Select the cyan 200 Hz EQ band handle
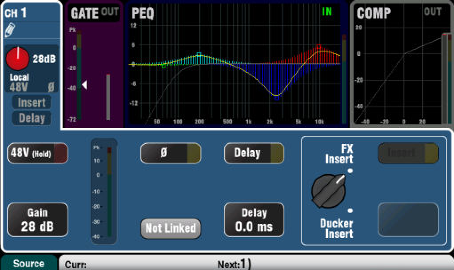This screenshot has height=270, width=454. pos(199,54)
